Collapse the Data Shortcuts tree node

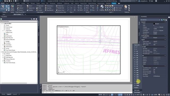click(x=1, y=52)
